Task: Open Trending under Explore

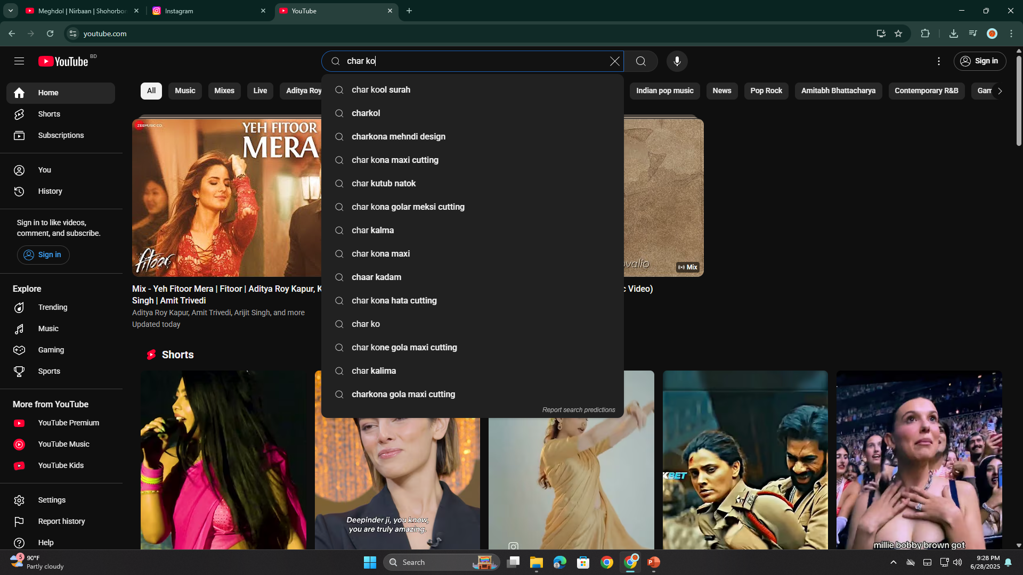Action: pos(61,307)
